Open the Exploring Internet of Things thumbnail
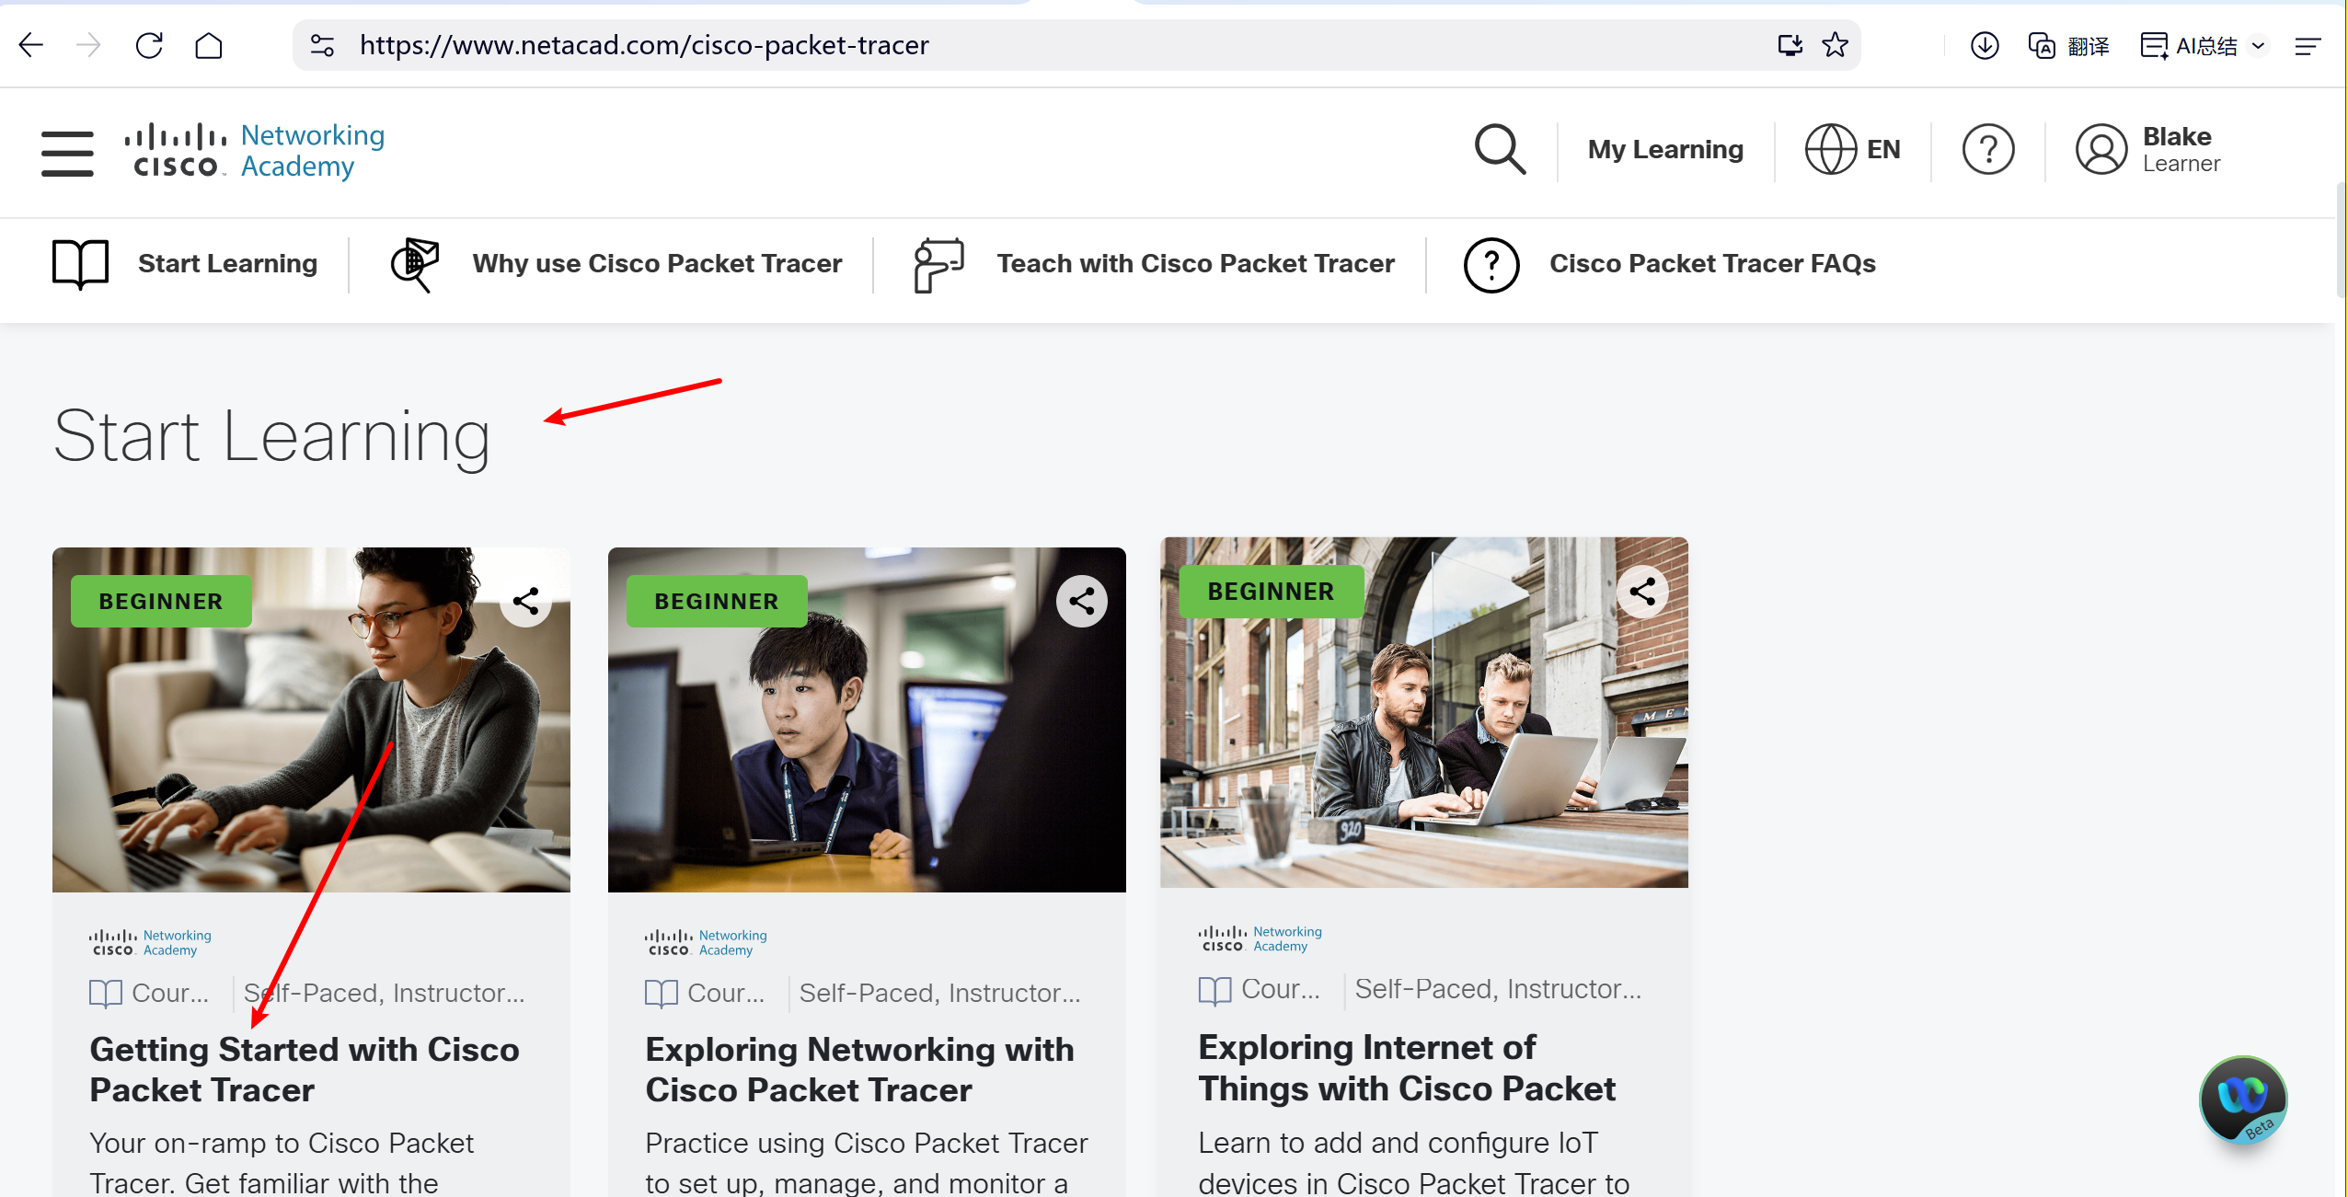 (1424, 712)
